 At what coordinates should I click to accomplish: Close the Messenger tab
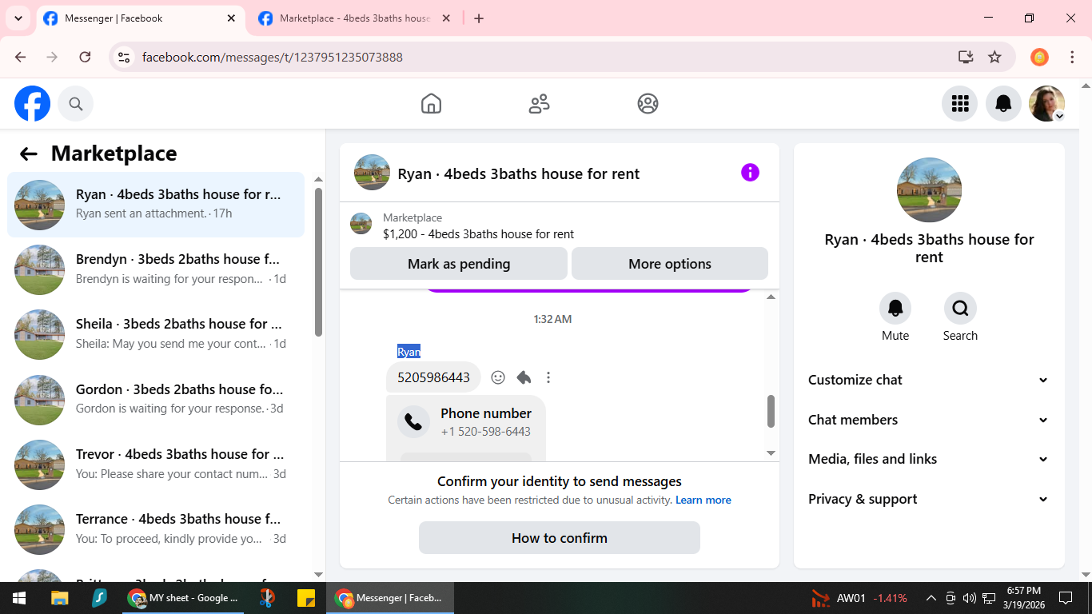tap(232, 18)
